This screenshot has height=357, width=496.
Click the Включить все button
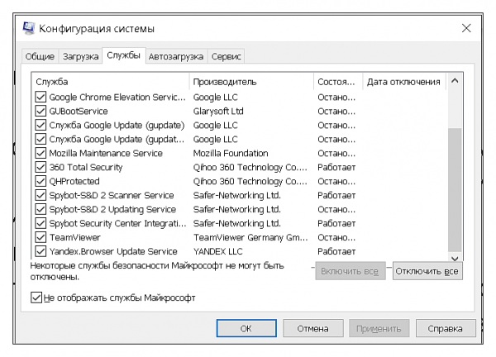click(x=350, y=271)
